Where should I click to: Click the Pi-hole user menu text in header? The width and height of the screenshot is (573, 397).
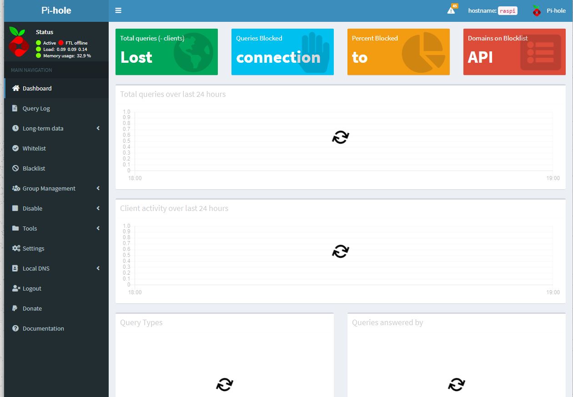click(x=556, y=10)
